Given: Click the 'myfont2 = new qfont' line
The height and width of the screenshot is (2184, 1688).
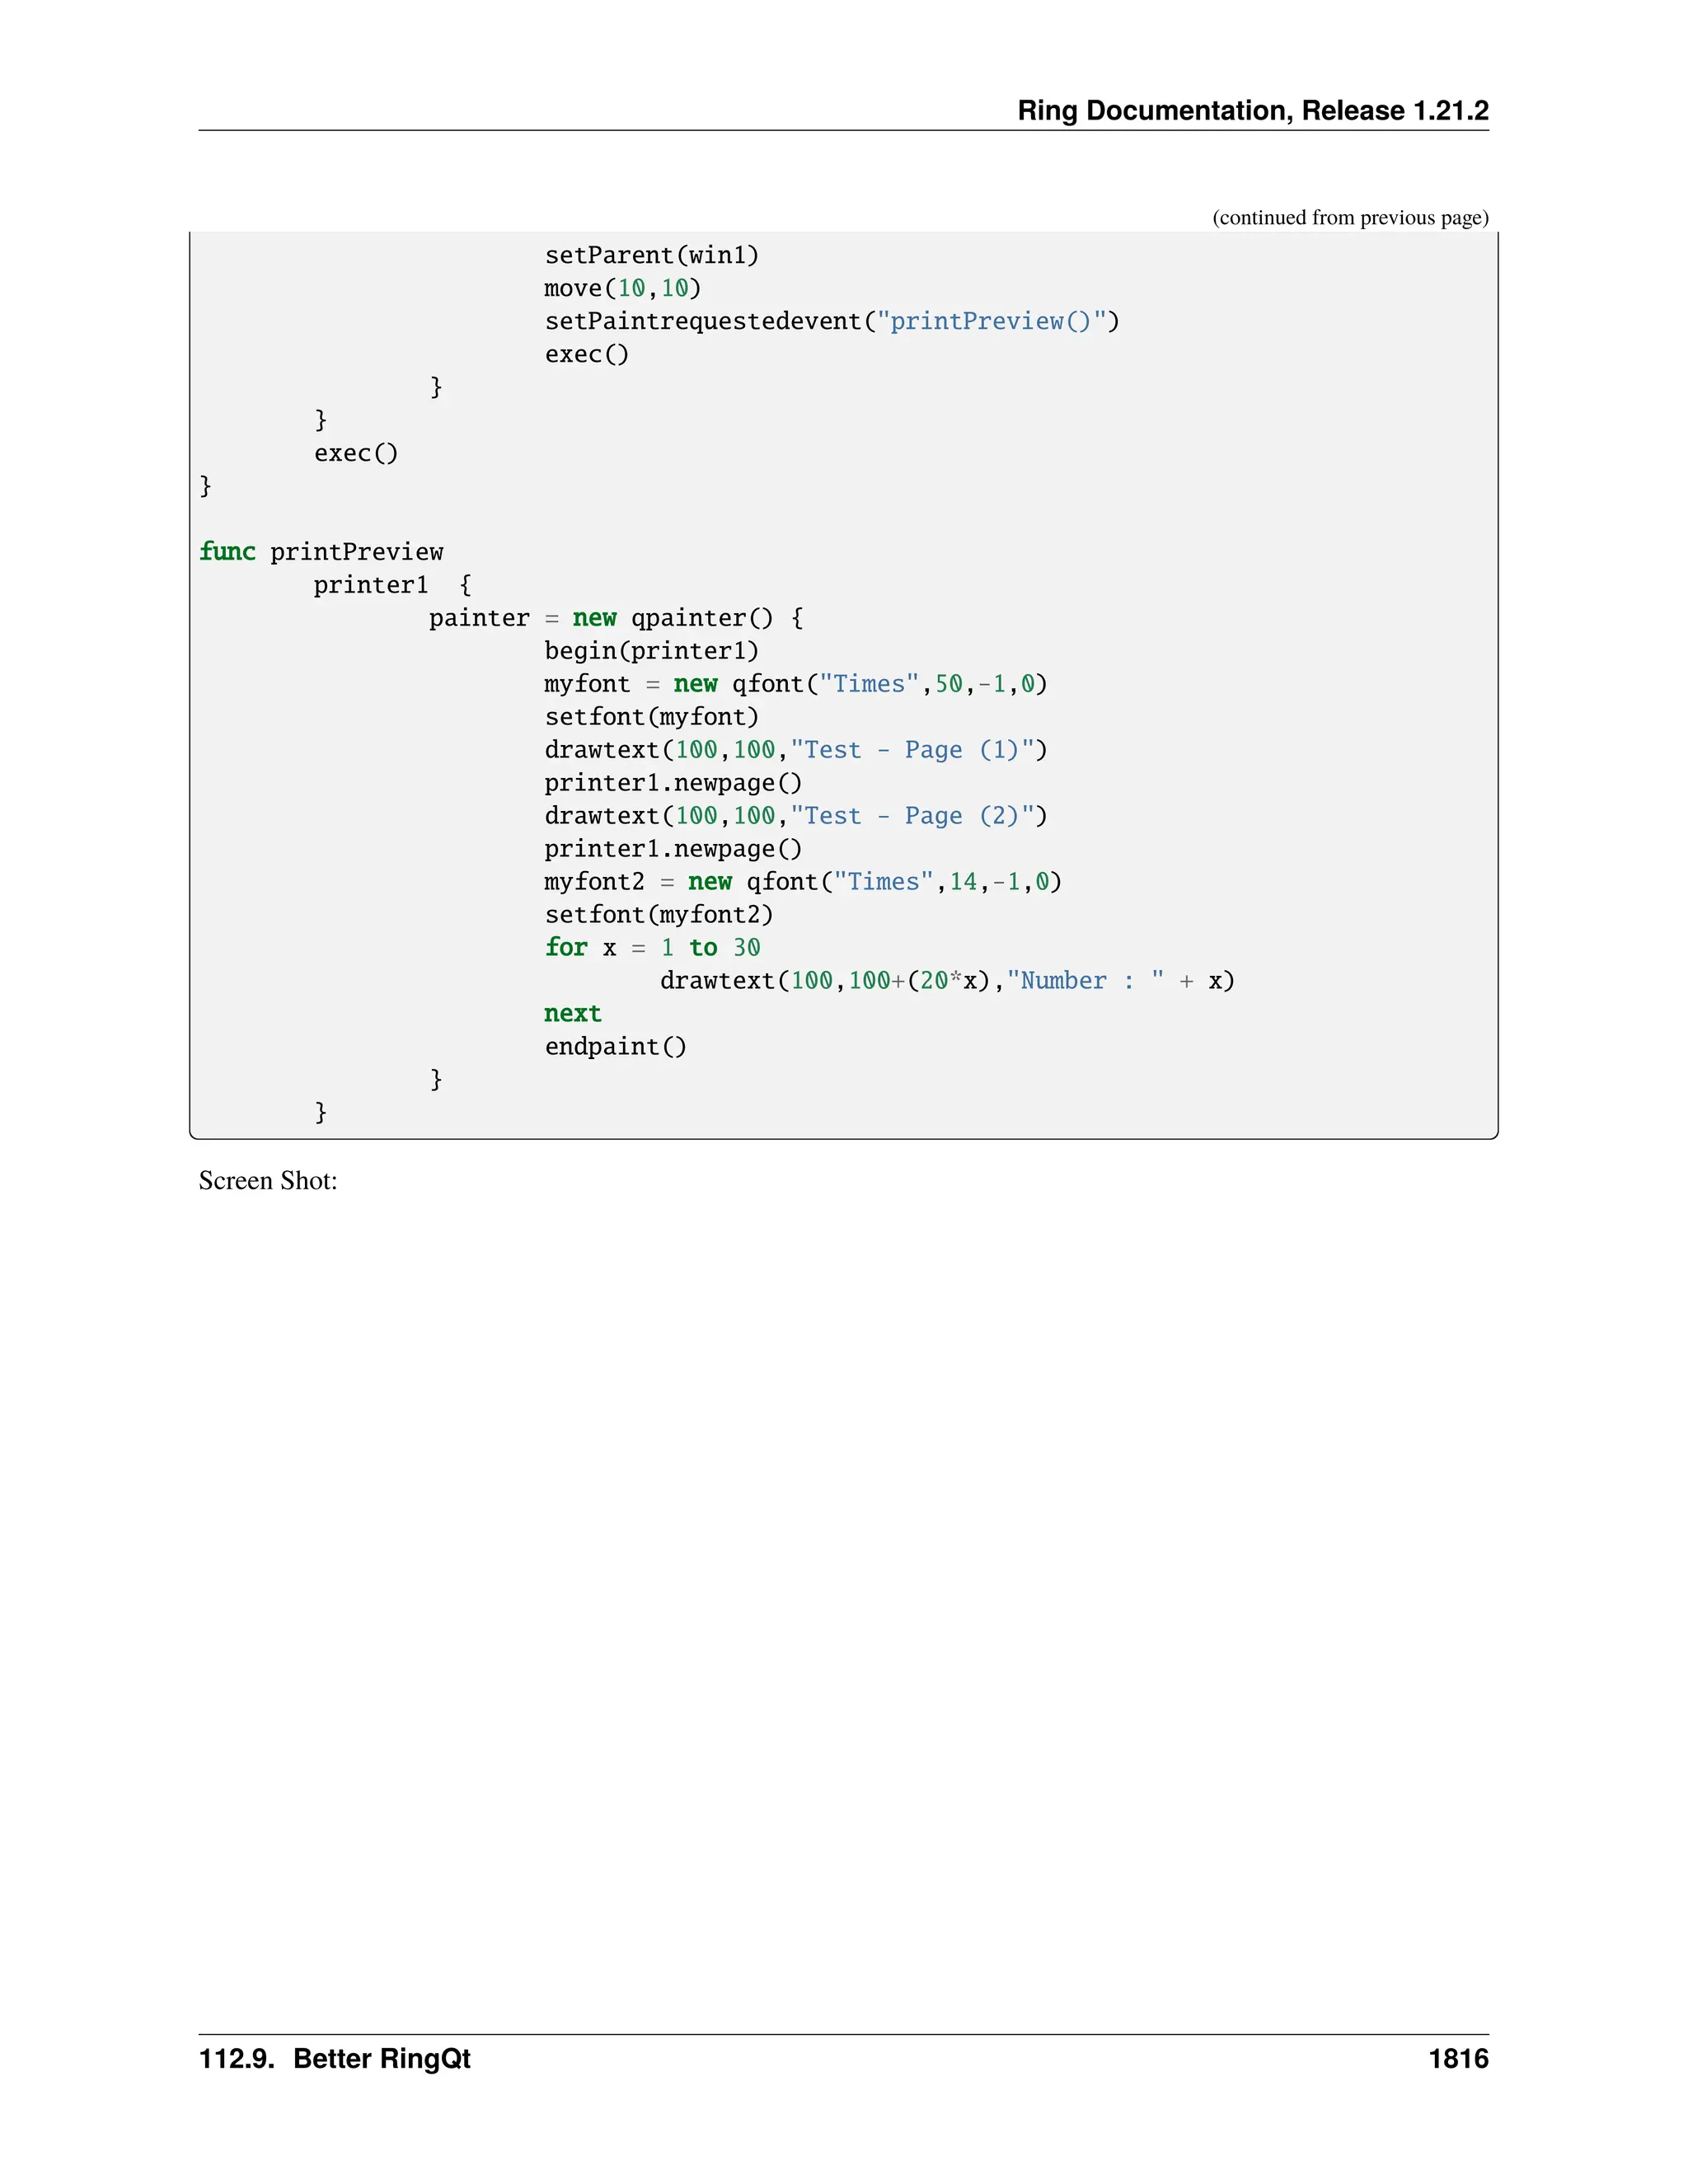Looking at the screenshot, I should click(802, 882).
